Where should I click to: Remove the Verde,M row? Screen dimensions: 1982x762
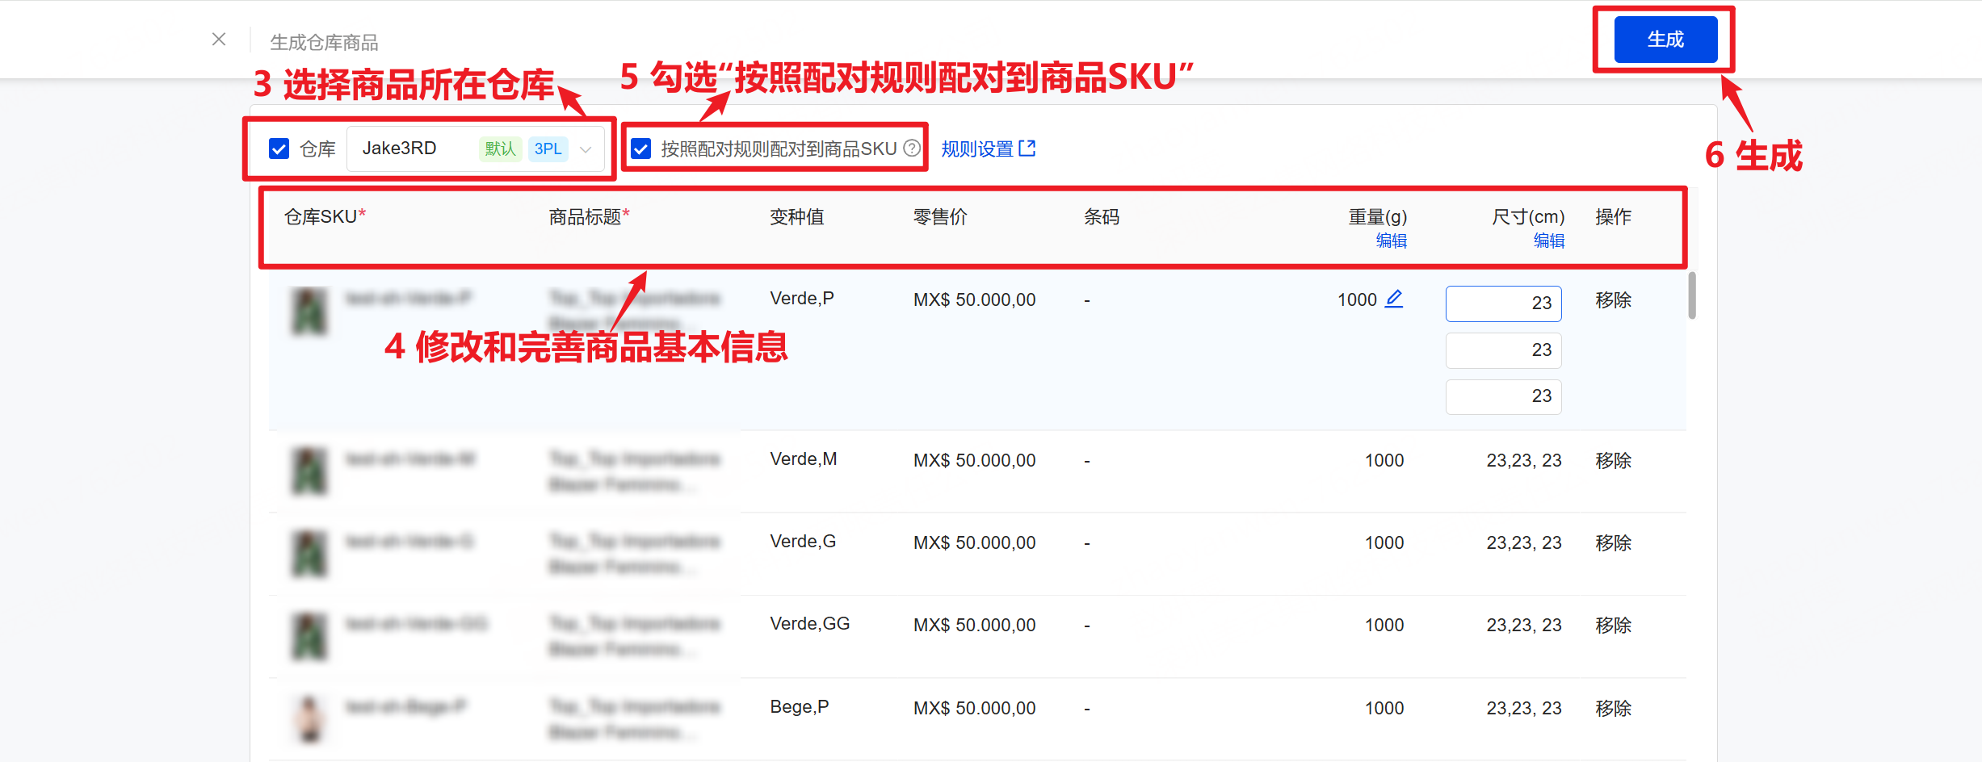(x=1613, y=461)
